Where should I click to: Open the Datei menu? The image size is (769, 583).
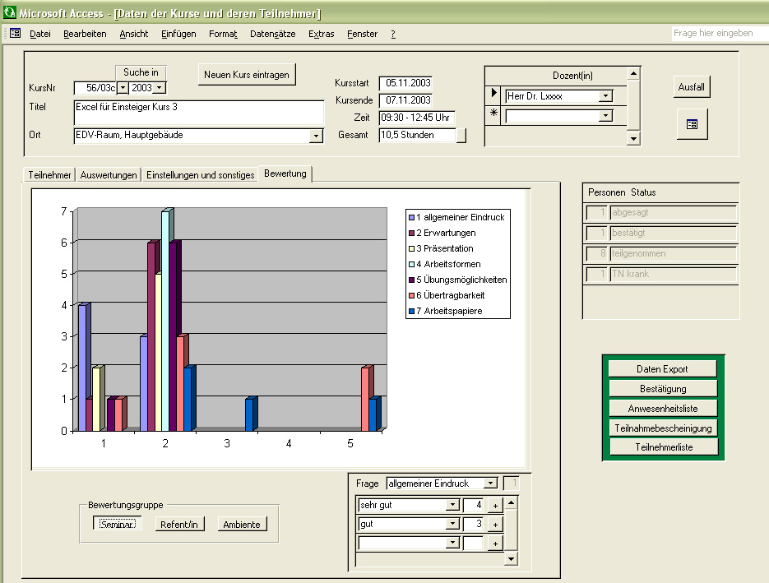(40, 34)
